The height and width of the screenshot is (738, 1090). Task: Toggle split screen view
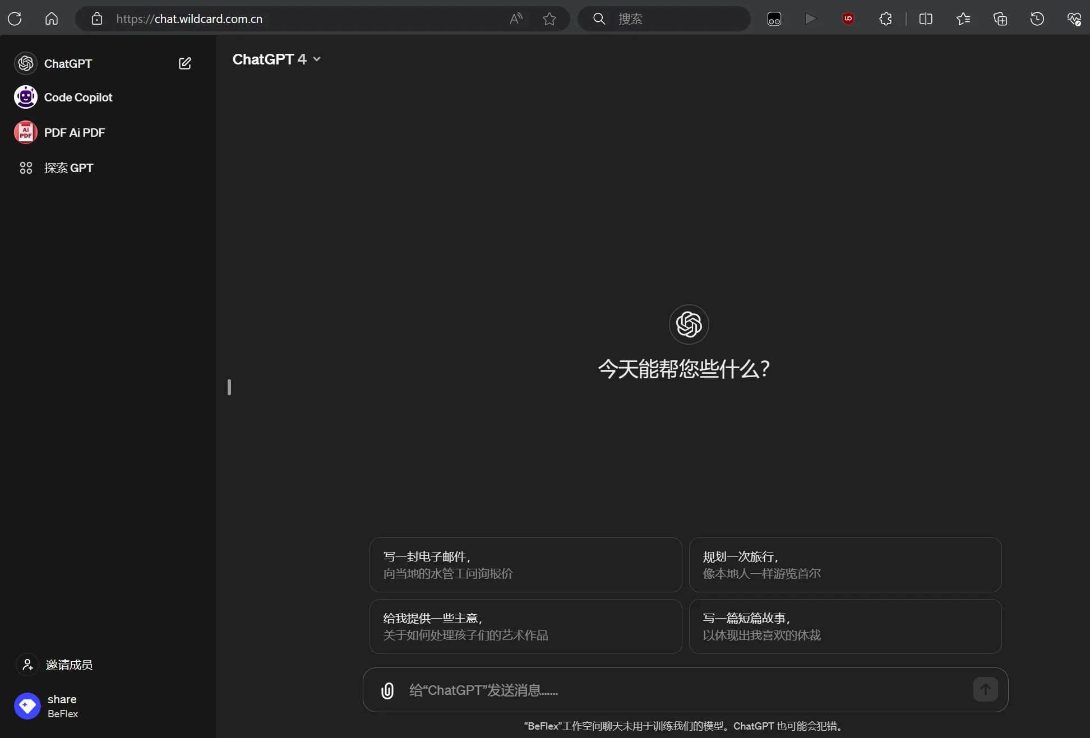pyautogui.click(x=926, y=18)
